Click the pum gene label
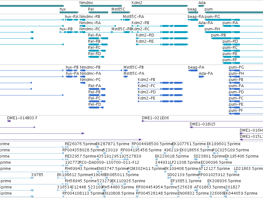263x198 pixels. point(209,9)
